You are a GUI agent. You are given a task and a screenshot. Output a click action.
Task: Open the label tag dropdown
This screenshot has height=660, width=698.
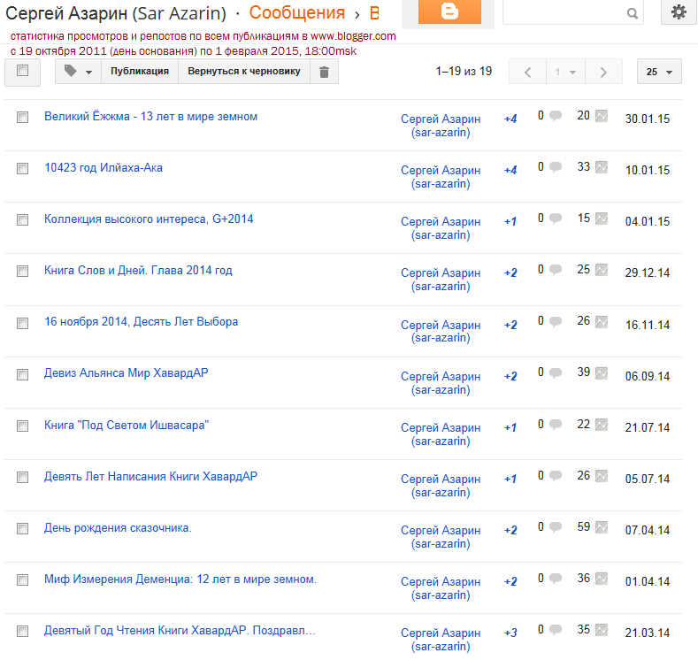[x=78, y=72]
